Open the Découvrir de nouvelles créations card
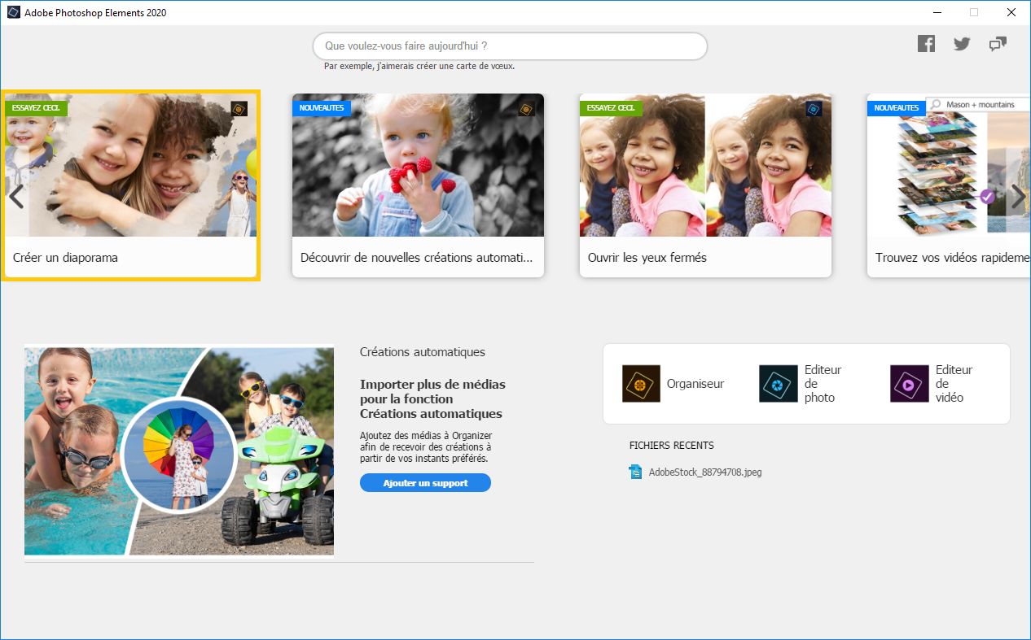 [x=418, y=185]
